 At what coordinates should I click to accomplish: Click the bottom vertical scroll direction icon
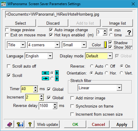click(x=57, y=78)
